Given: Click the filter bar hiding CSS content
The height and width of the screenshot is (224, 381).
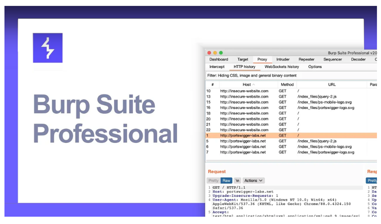Looking at the screenshot, I should click(x=291, y=76).
